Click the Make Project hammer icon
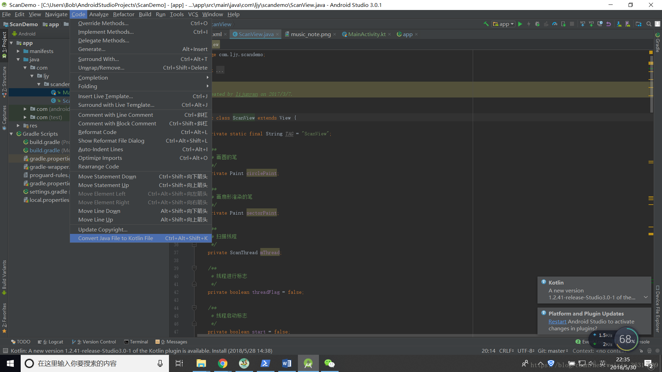 click(x=486, y=24)
